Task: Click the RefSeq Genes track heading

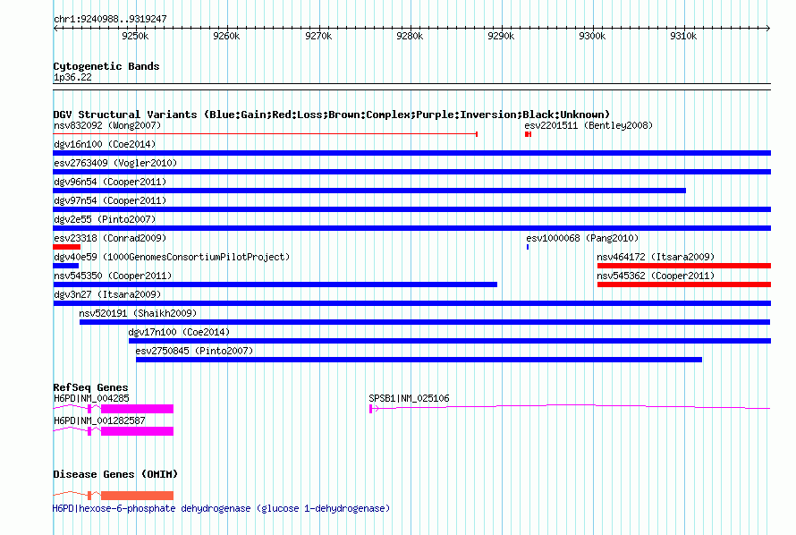Action: [x=91, y=387]
